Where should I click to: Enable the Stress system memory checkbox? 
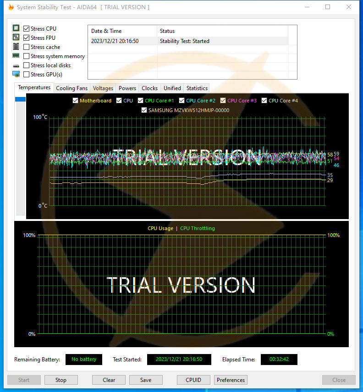coord(27,56)
